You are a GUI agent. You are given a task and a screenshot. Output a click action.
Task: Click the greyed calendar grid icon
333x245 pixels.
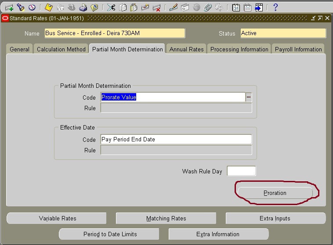coord(247,7)
